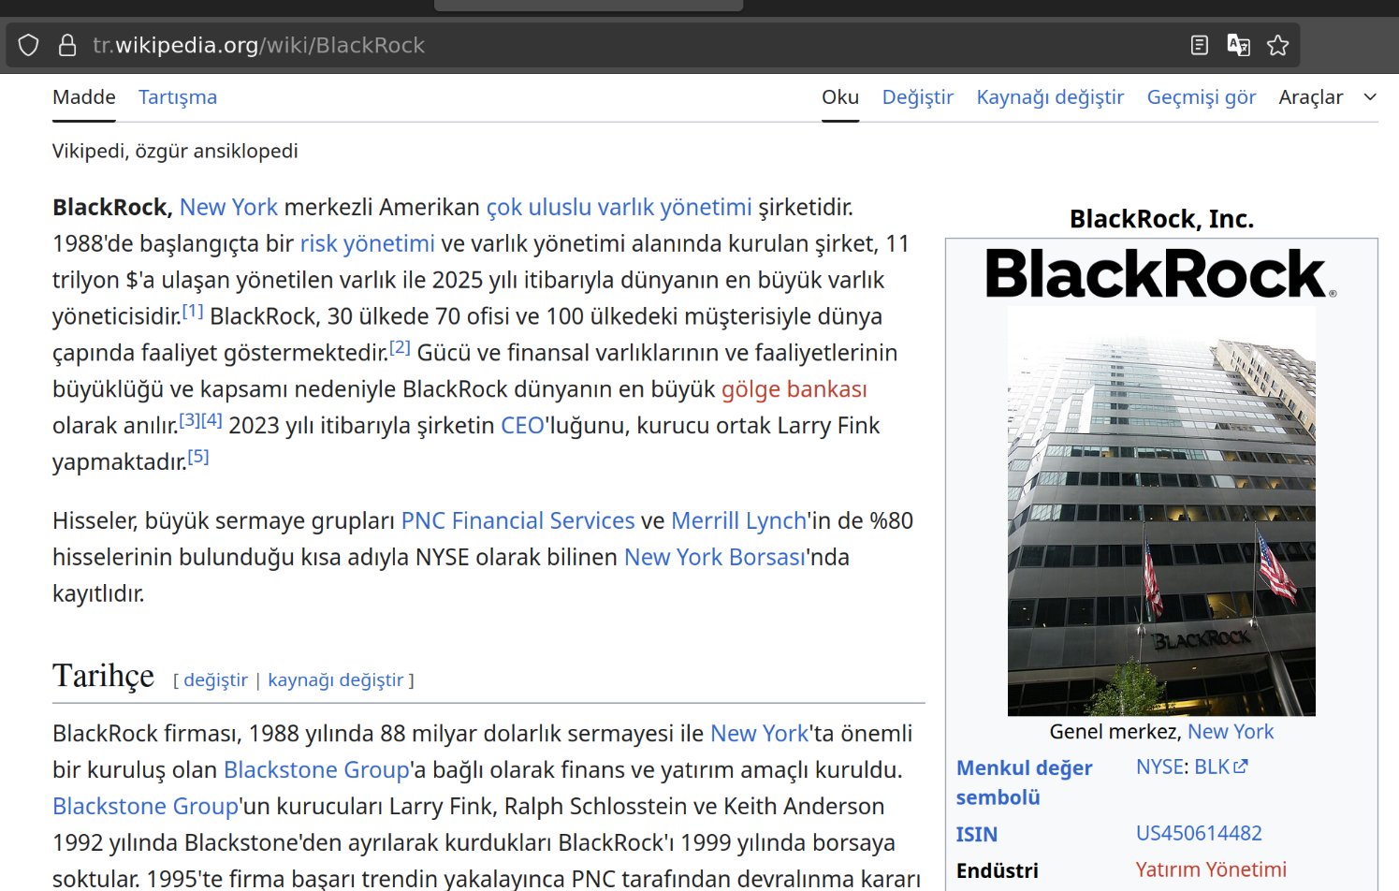Click the BlackRock, Inc. infobox title
This screenshot has height=891, width=1399.
[1161, 219]
